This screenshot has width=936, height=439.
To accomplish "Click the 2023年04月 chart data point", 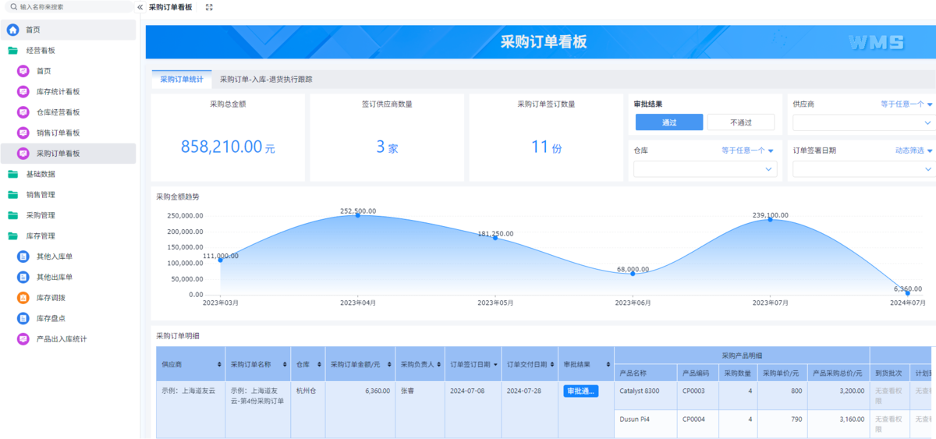I will pyautogui.click(x=358, y=215).
